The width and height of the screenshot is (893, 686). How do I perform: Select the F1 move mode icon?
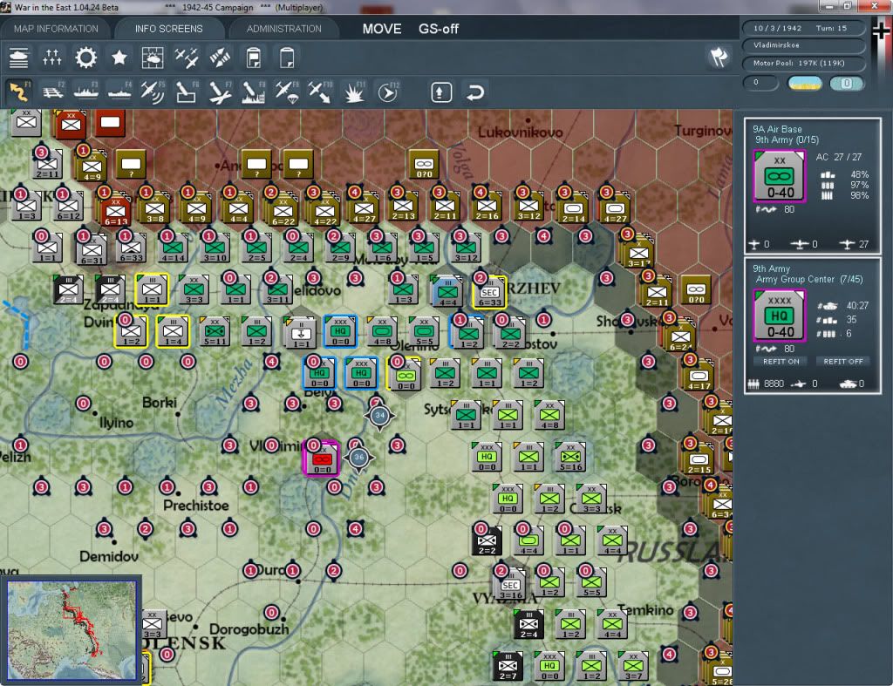tap(19, 92)
